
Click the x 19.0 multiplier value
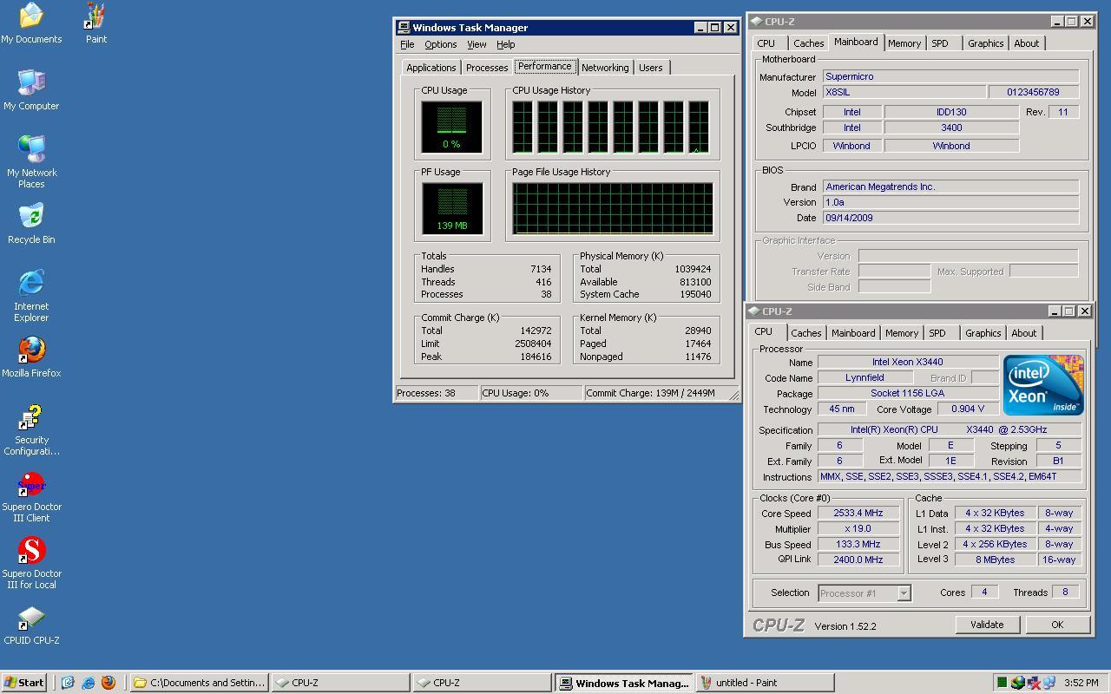(x=858, y=528)
